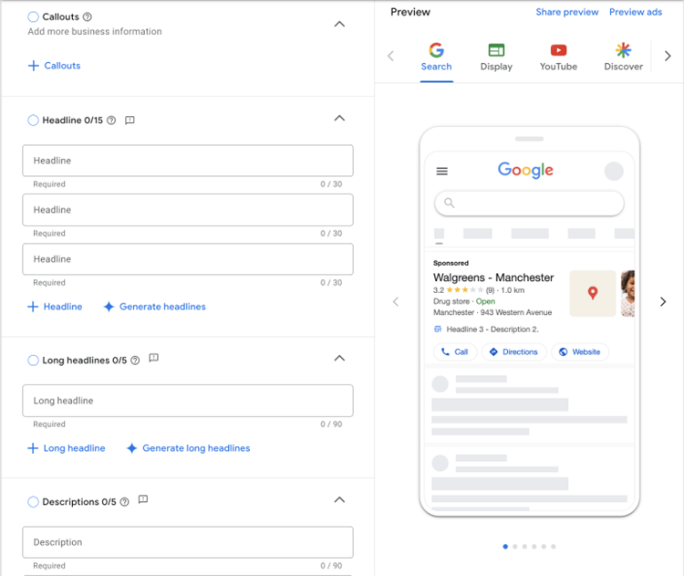684x576 pixels.
Task: Click the Long headline text field
Action: [188, 401]
